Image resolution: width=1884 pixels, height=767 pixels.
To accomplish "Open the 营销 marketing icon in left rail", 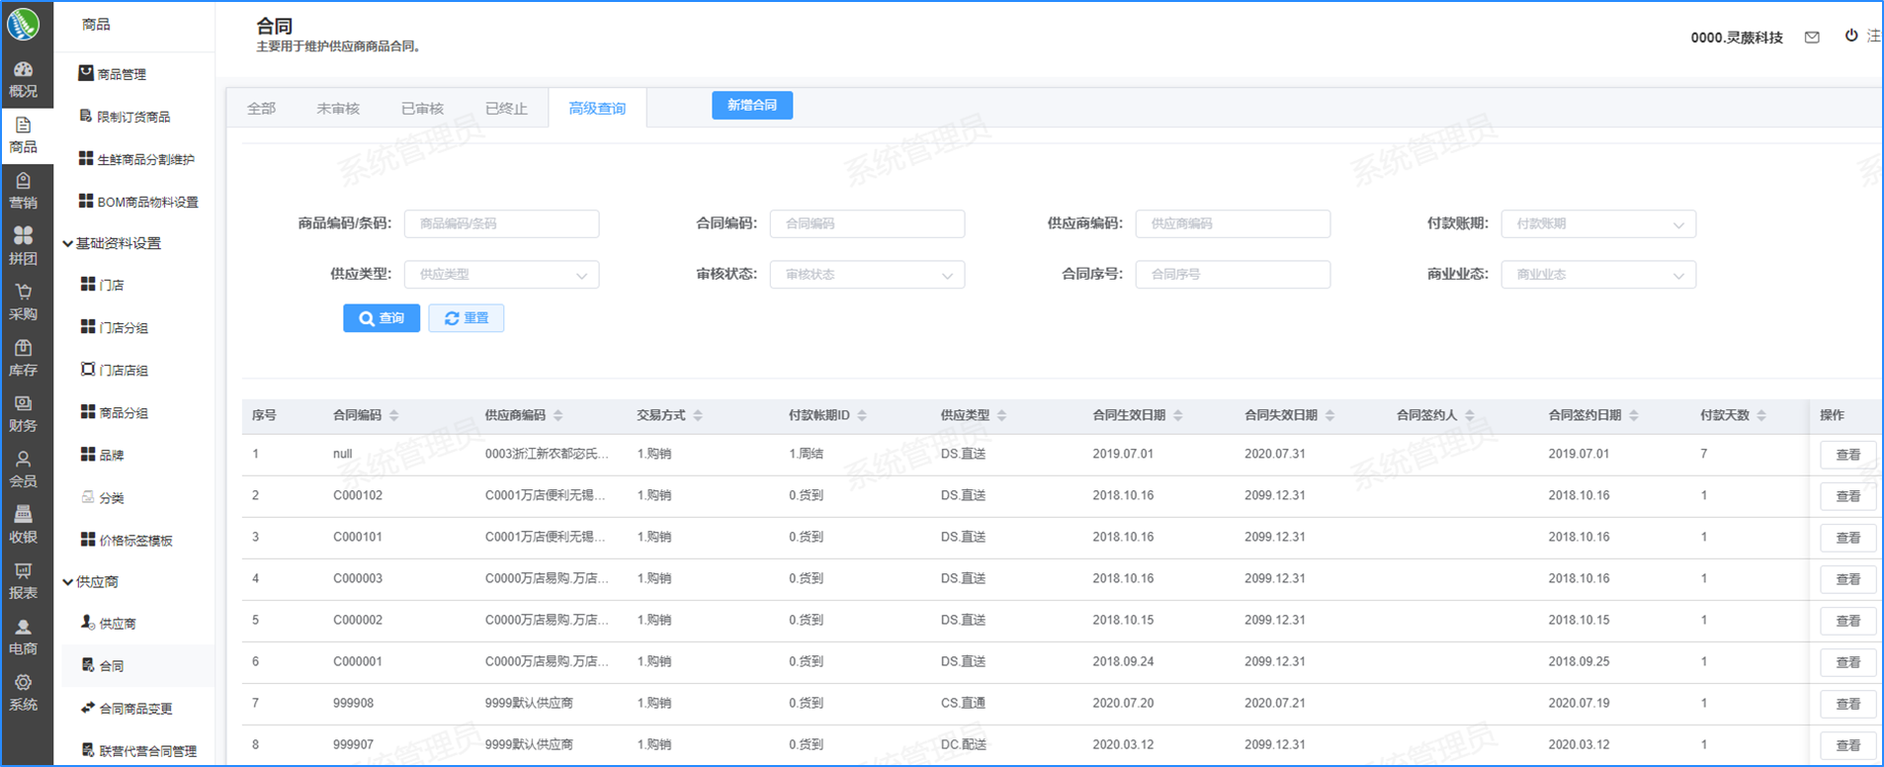I will pos(23,190).
